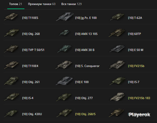The image size is (157, 123).
Task: Click the FV215b 183 tank icon
Action: [117, 97]
